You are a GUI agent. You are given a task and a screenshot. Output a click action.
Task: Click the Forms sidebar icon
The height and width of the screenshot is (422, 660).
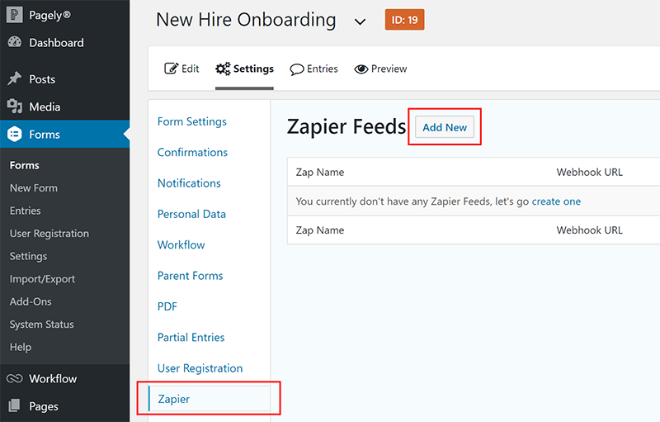coord(14,134)
